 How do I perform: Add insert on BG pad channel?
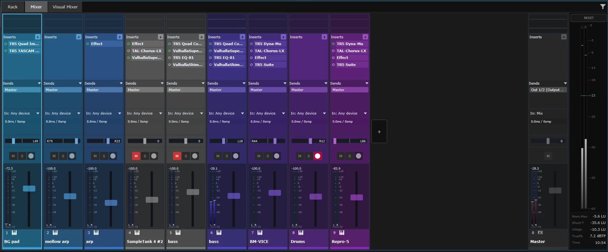click(x=38, y=37)
